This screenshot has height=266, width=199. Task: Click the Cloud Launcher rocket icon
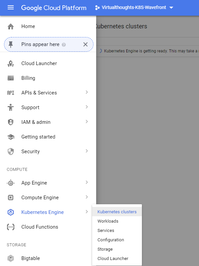(x=11, y=63)
